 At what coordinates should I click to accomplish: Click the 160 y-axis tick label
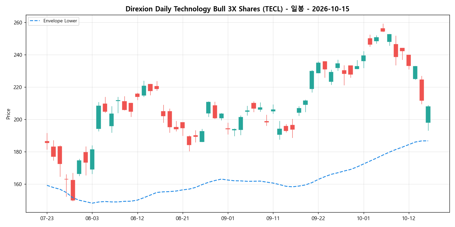[18, 184]
